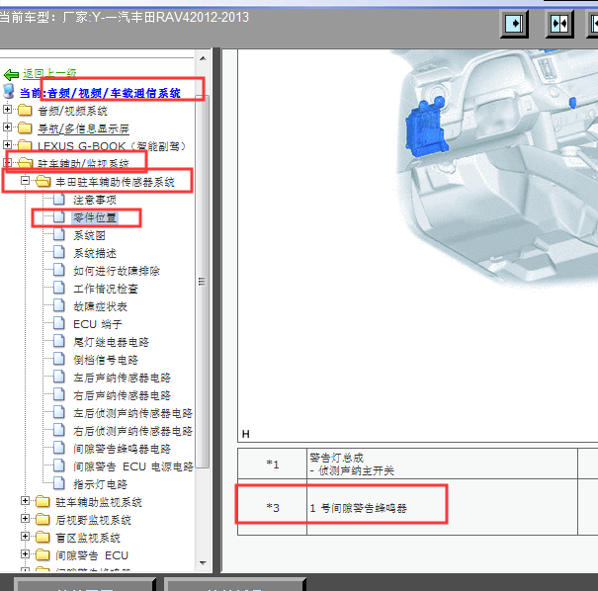
Task: Select the 导航/多信息显示屏 folder
Action: pos(83,128)
